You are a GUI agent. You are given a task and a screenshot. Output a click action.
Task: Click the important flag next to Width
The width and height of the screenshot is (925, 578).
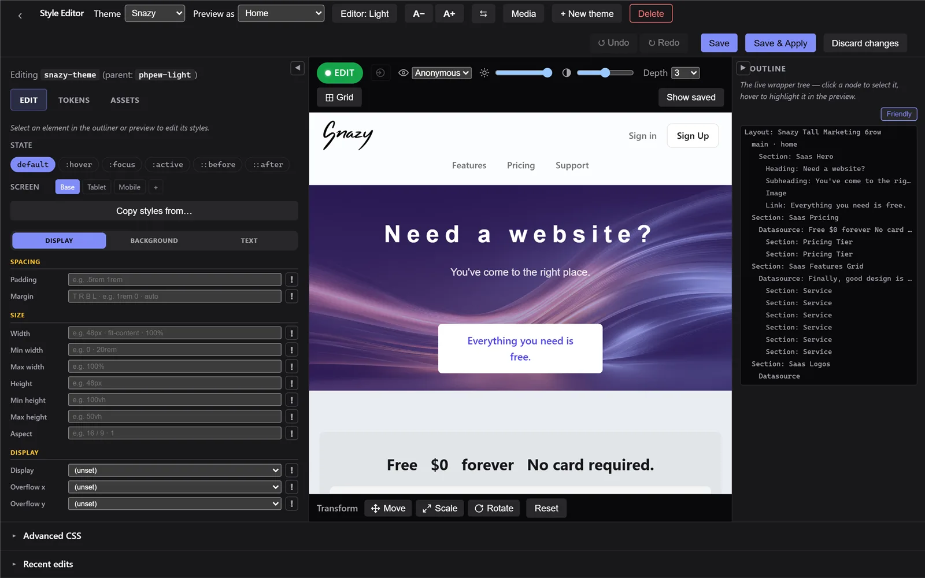point(292,333)
